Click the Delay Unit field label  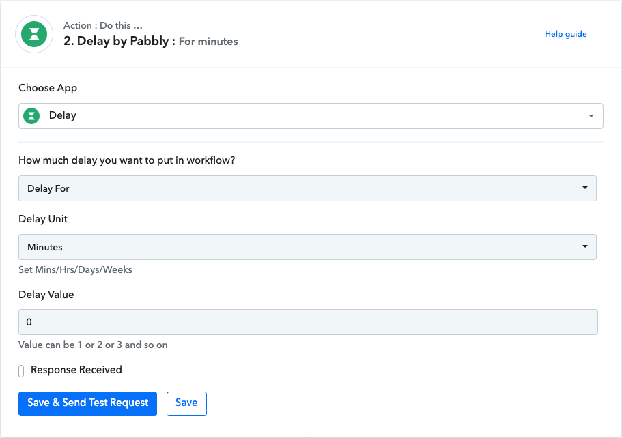coord(43,219)
